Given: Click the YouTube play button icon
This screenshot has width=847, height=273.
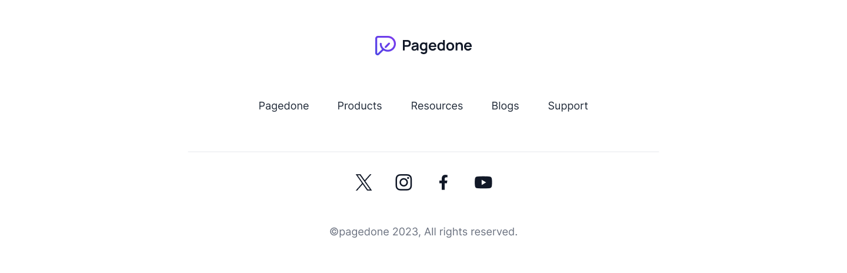Looking at the screenshot, I should pyautogui.click(x=483, y=182).
